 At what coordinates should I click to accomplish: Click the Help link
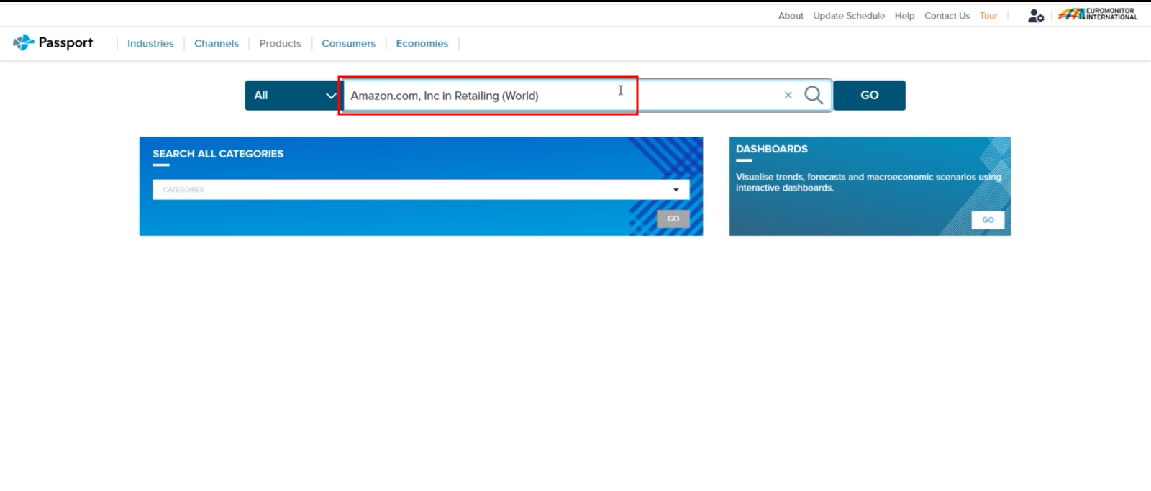click(x=904, y=16)
